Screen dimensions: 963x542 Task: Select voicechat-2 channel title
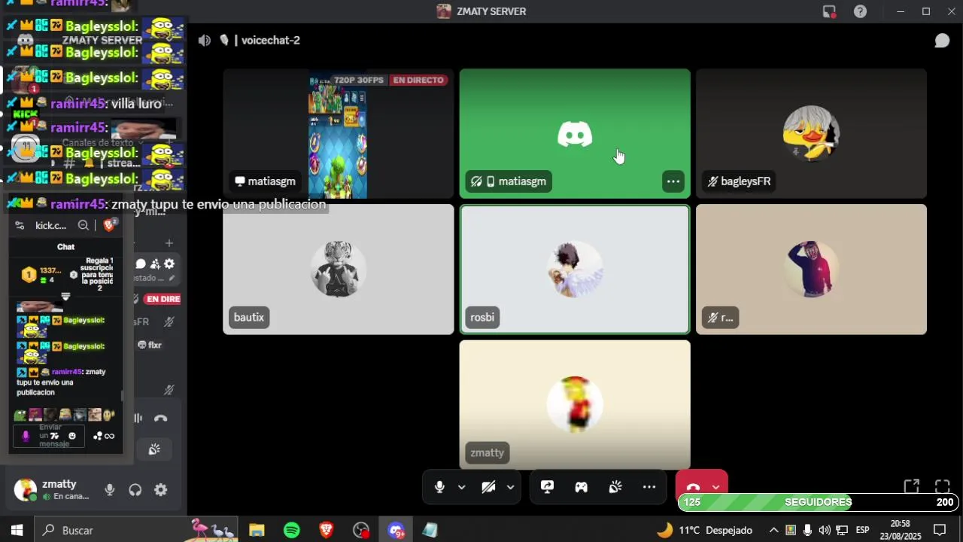click(x=271, y=41)
